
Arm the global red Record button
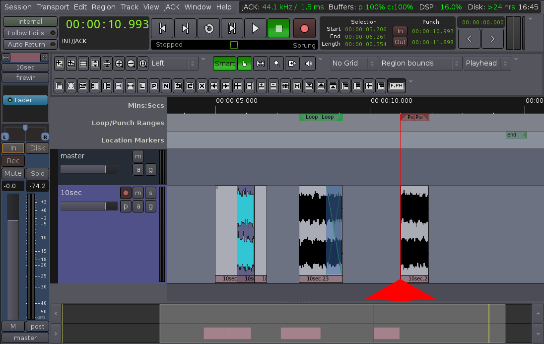pyautogui.click(x=304, y=28)
